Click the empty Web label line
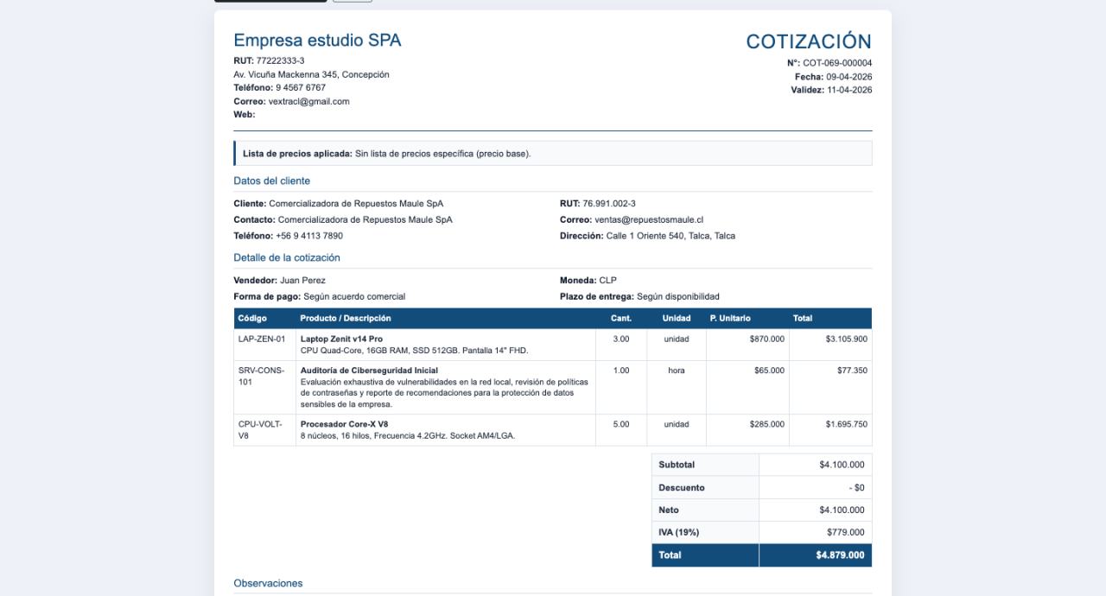Image resolution: width=1106 pixels, height=596 pixels. pyautogui.click(x=245, y=114)
